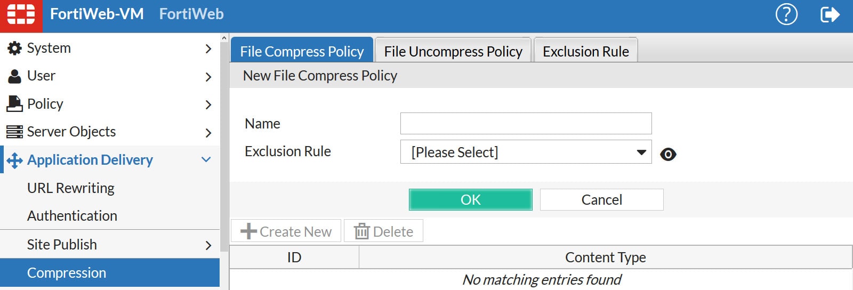View the selected Exclusion Rule eye icon
Screen dimensions: 853x290
tap(668, 154)
